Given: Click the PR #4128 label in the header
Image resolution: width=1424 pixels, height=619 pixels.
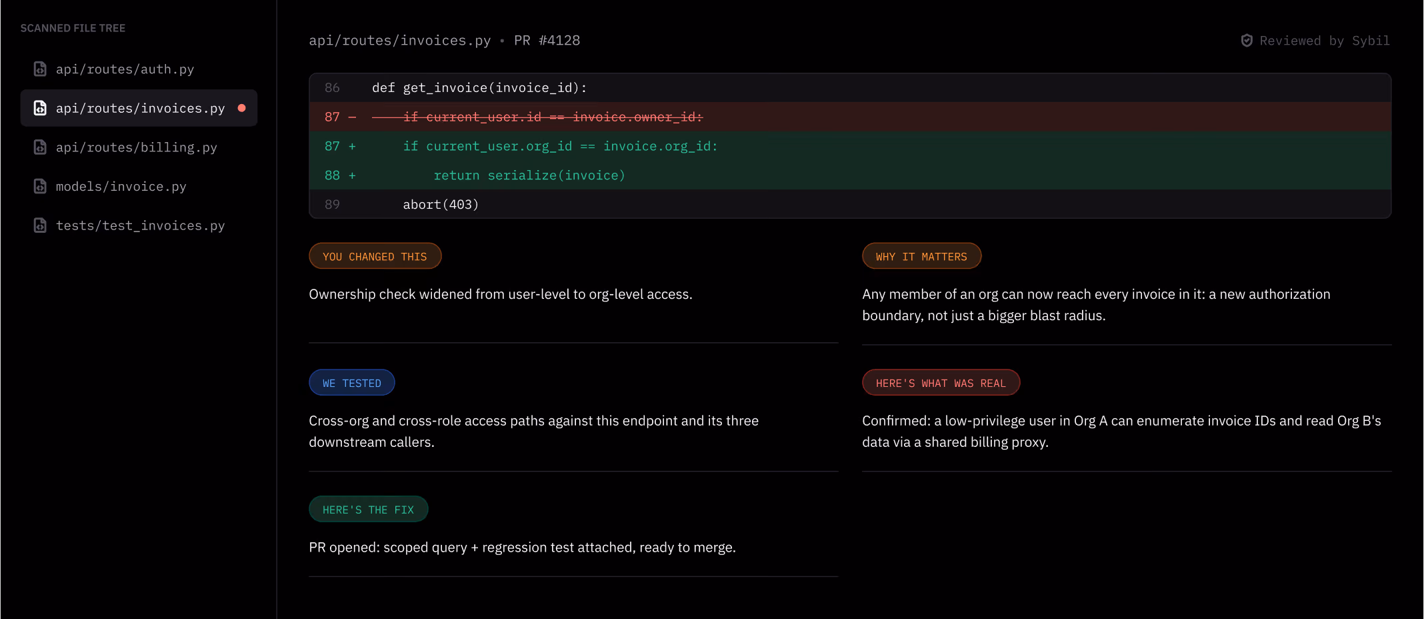Looking at the screenshot, I should pyautogui.click(x=547, y=41).
